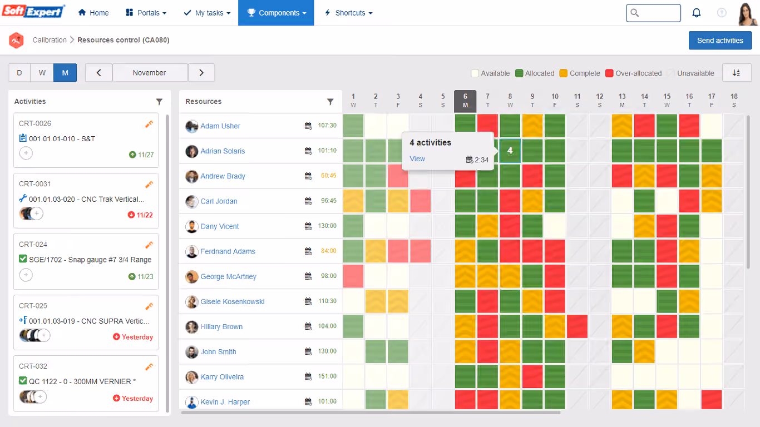The width and height of the screenshot is (760, 427).
Task: Click the Calibration component icon
Action: tap(17, 40)
